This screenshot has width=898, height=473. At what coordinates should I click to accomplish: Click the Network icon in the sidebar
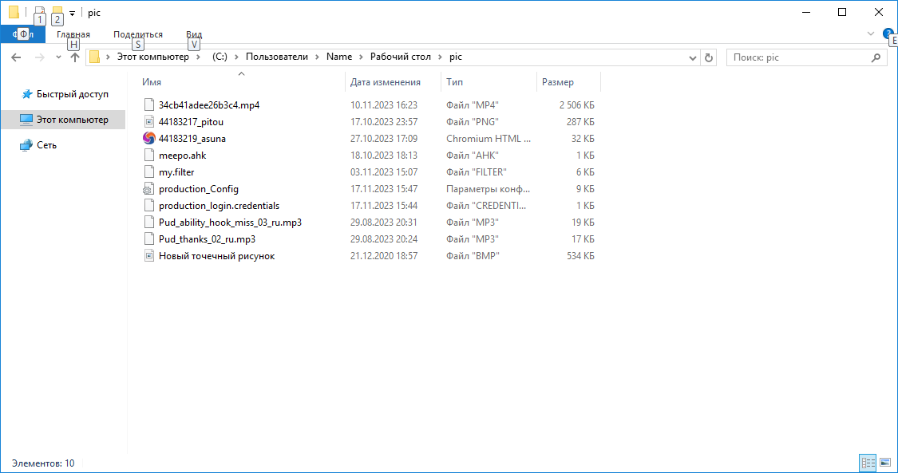26,145
